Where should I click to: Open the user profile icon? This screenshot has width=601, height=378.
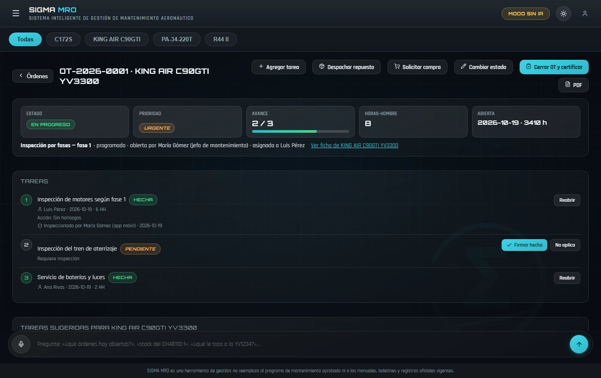coord(585,14)
